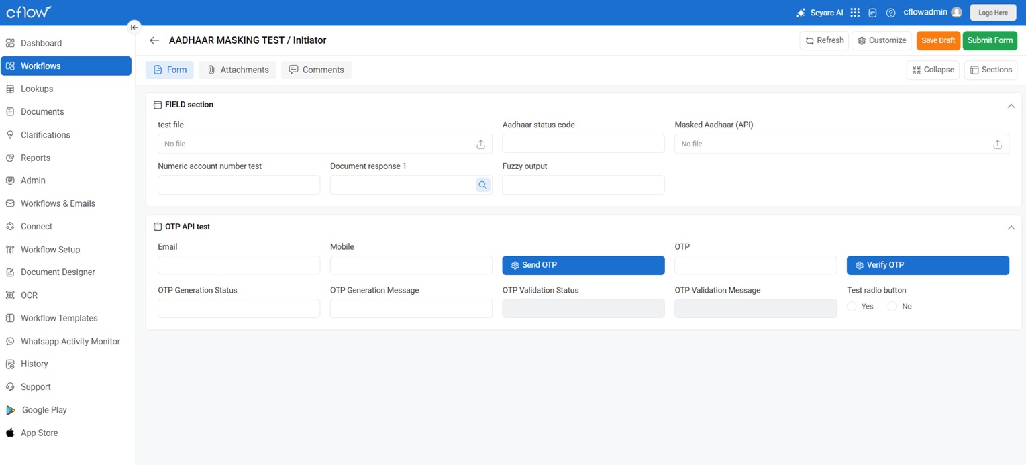Click the search icon in Document response 1
The height and width of the screenshot is (465, 1026).
pos(482,185)
